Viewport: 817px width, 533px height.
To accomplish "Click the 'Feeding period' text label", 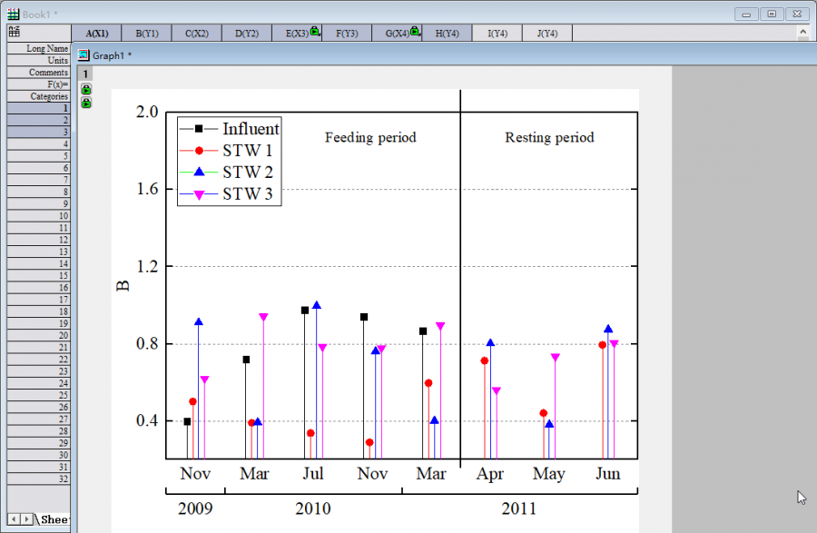I will pyautogui.click(x=370, y=137).
